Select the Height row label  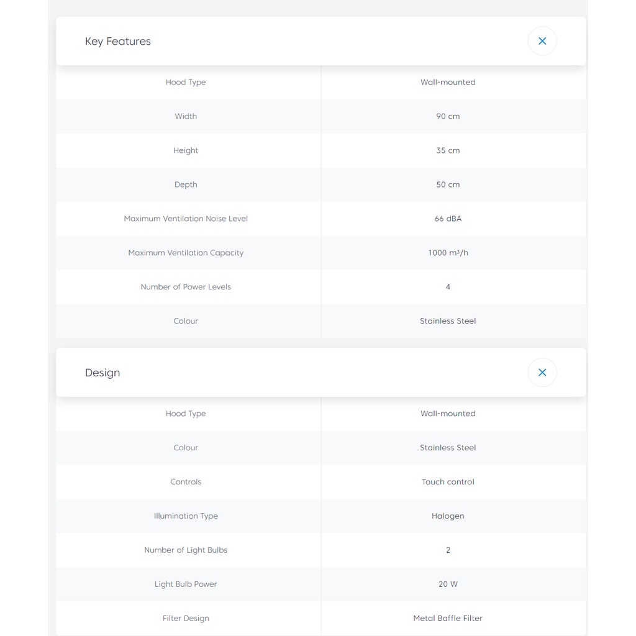pos(186,150)
